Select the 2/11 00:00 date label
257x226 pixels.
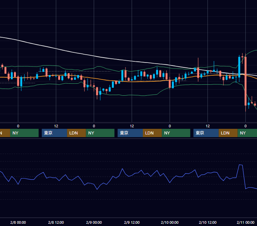tap(246, 222)
